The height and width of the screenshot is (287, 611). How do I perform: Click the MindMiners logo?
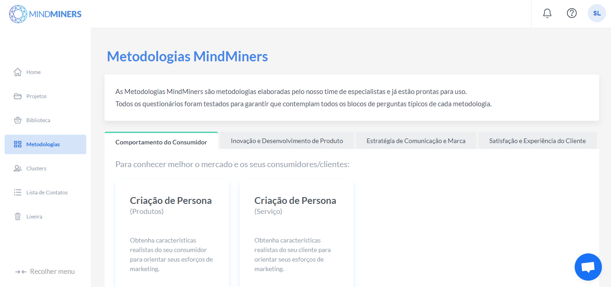click(x=45, y=14)
